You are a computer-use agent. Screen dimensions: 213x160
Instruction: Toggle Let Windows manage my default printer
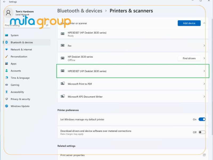(202, 119)
